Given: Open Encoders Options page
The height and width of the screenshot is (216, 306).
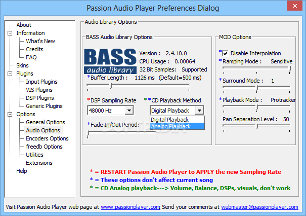Looking at the screenshot, I should [x=47, y=138].
